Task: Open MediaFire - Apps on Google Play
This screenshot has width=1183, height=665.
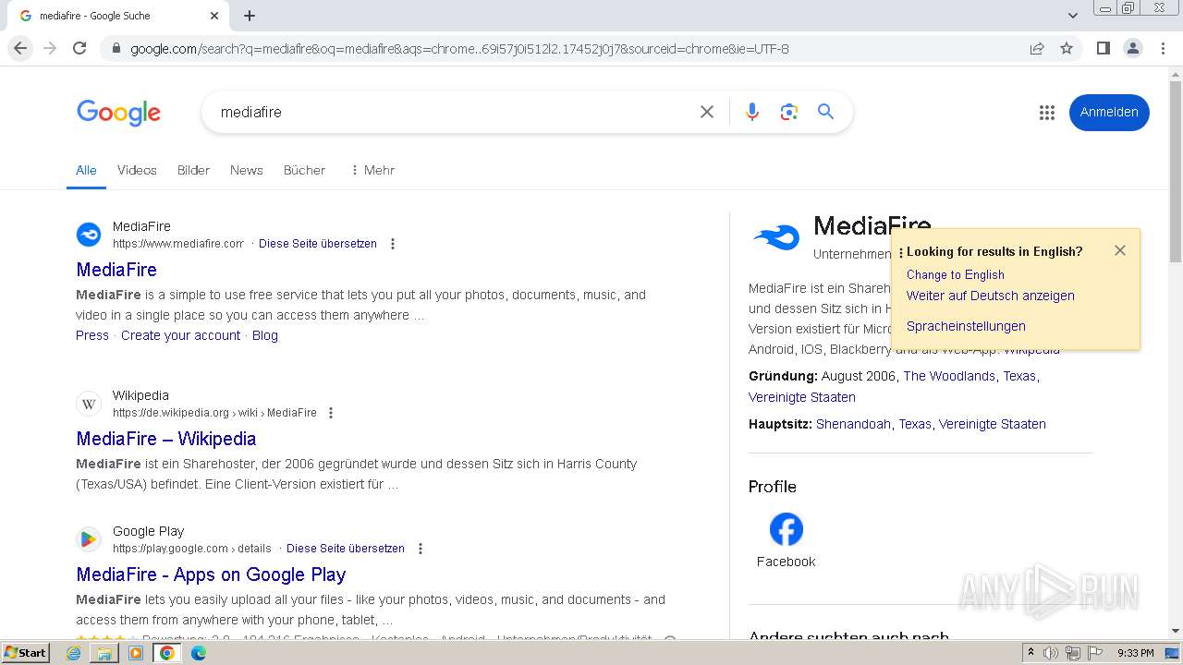Action: (211, 574)
